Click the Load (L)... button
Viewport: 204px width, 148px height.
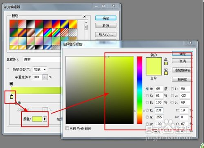106,35
